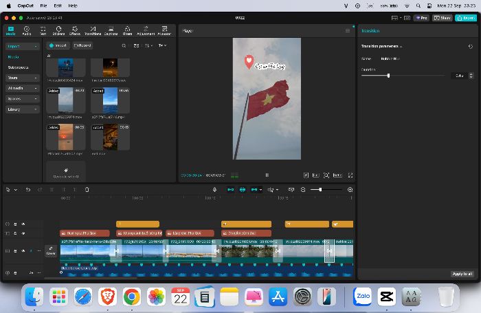Image resolution: width=481 pixels, height=313 pixels.
Task: Start voiceover recording with microphone icon
Action: 214,190
